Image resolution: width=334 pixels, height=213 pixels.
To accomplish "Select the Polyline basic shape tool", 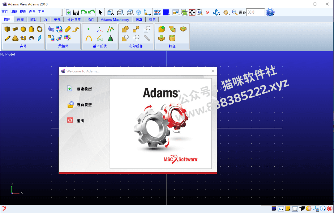I will coord(110,29).
